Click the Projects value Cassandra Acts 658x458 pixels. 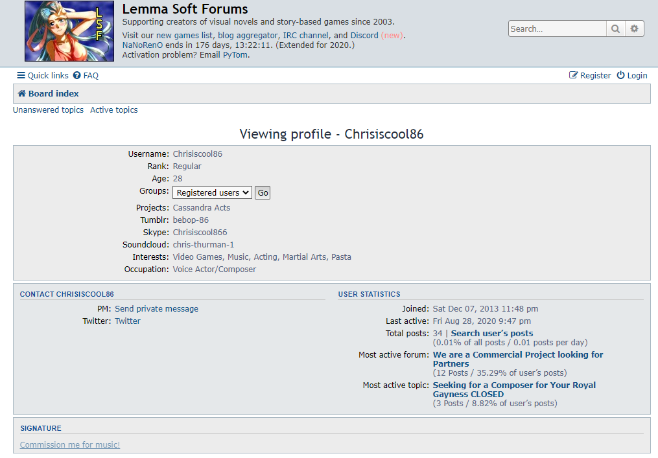202,207
